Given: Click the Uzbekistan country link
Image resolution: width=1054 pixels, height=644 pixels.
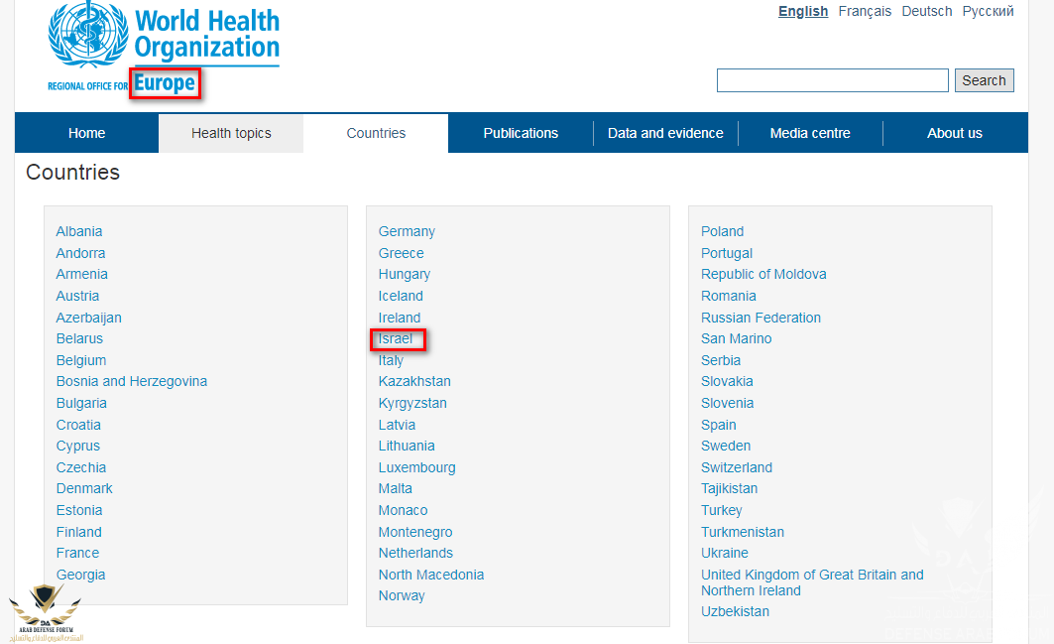Looking at the screenshot, I should [736, 611].
